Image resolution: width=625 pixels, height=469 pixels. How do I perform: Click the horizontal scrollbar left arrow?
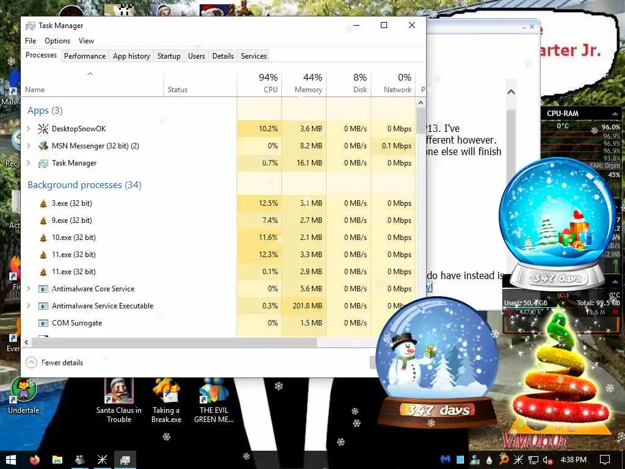click(26, 342)
